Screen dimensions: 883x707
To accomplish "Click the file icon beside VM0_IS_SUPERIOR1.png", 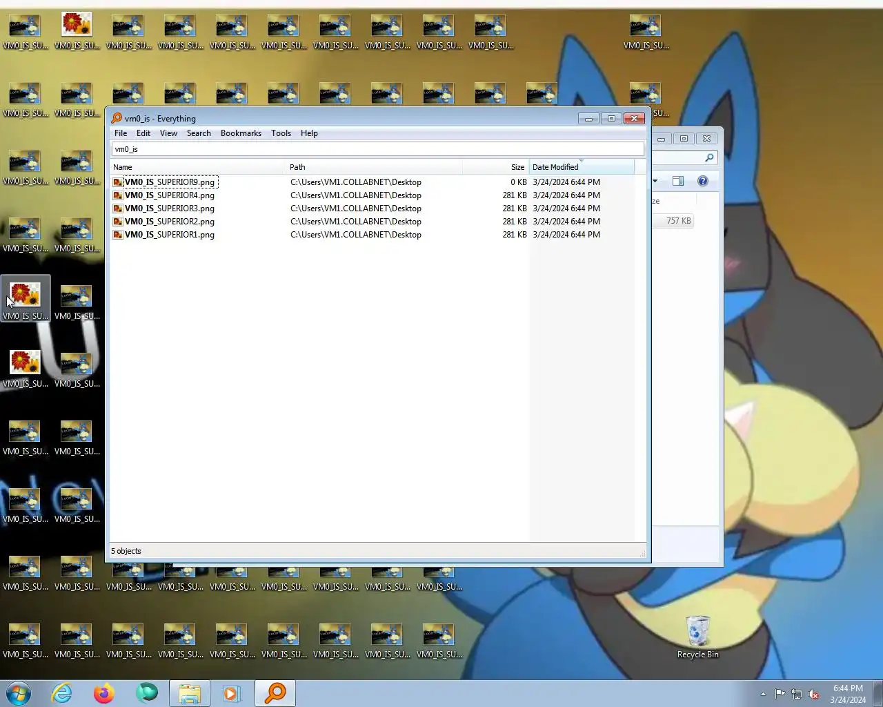I will click(118, 235).
